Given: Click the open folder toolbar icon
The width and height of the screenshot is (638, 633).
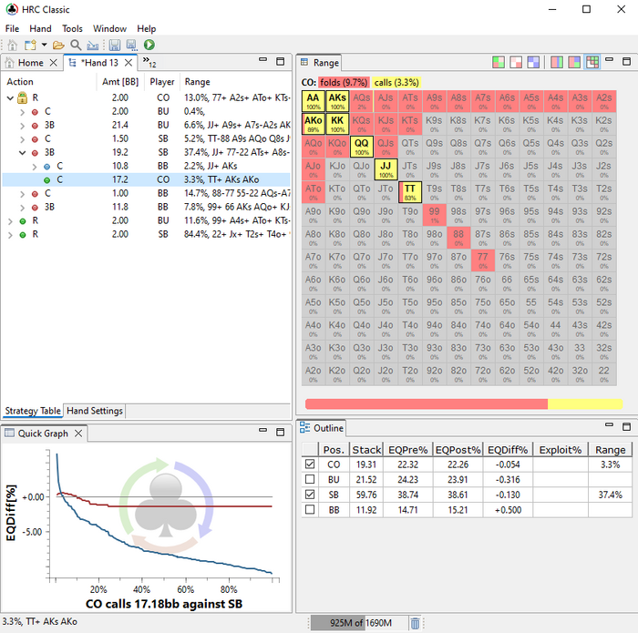Looking at the screenshot, I should (x=58, y=45).
